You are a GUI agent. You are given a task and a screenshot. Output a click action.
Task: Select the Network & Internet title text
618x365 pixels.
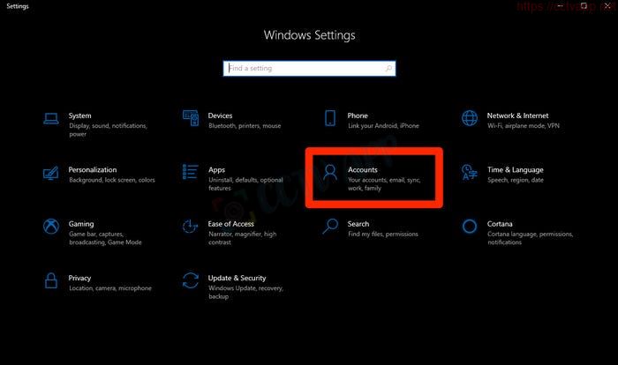pyautogui.click(x=517, y=115)
